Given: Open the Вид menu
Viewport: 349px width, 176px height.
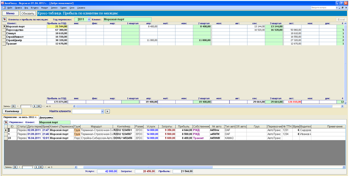Looking at the screenshot, I should coord(26,8).
